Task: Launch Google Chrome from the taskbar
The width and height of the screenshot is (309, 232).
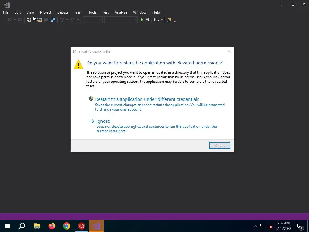Action: coord(67,226)
